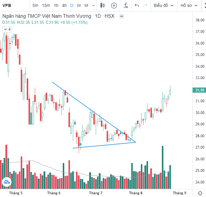This screenshot has height=197, width=206.
Task: Click the VPB symbol search field
Action: (14, 5)
